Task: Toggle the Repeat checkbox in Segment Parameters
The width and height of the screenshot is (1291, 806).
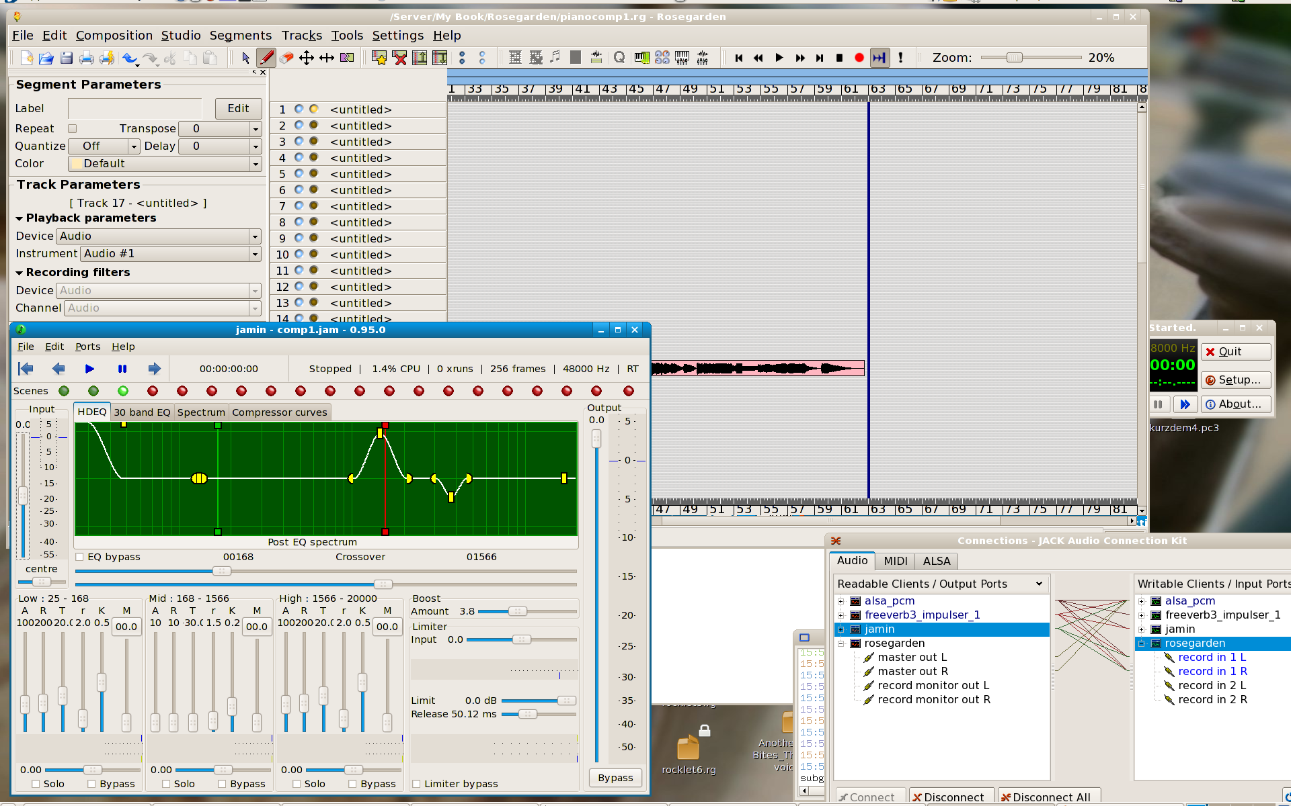Action: point(73,128)
